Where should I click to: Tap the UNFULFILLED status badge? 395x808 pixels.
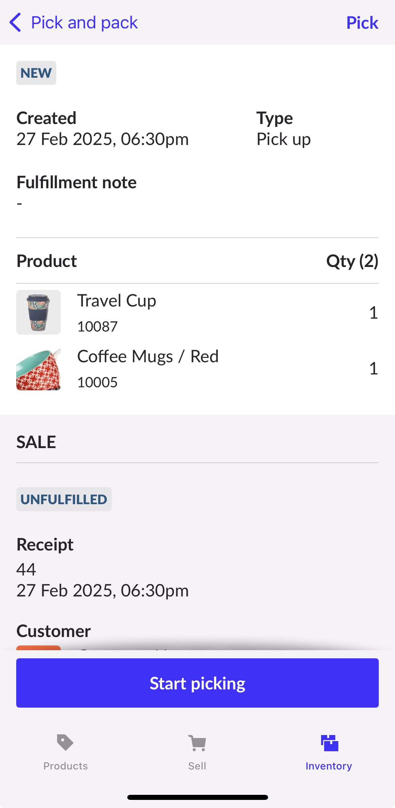(64, 499)
